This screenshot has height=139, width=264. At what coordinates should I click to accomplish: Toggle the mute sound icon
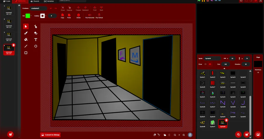(x=212, y=1)
